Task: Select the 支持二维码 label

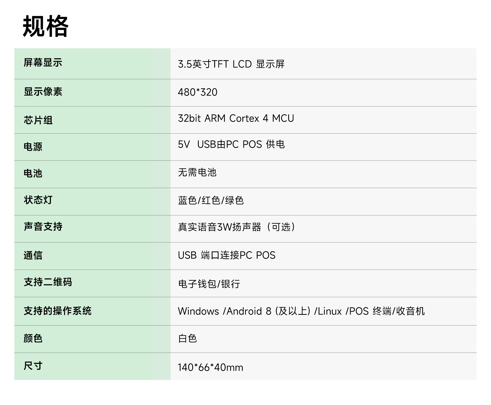Action: pyautogui.click(x=48, y=282)
